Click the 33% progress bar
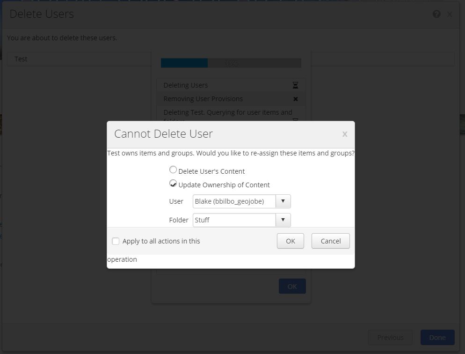 tap(231, 63)
